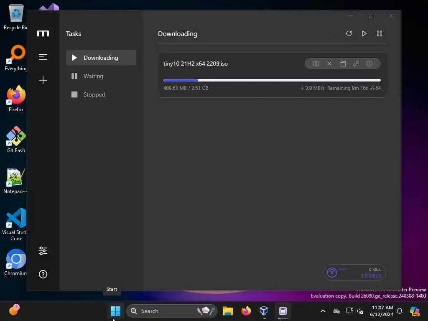Pause the tiny10 iso download
Viewport: 428px width, 321px height.
click(x=316, y=64)
